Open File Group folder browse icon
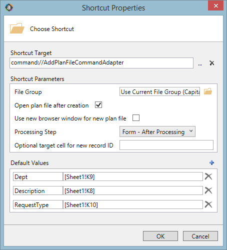 208,91
